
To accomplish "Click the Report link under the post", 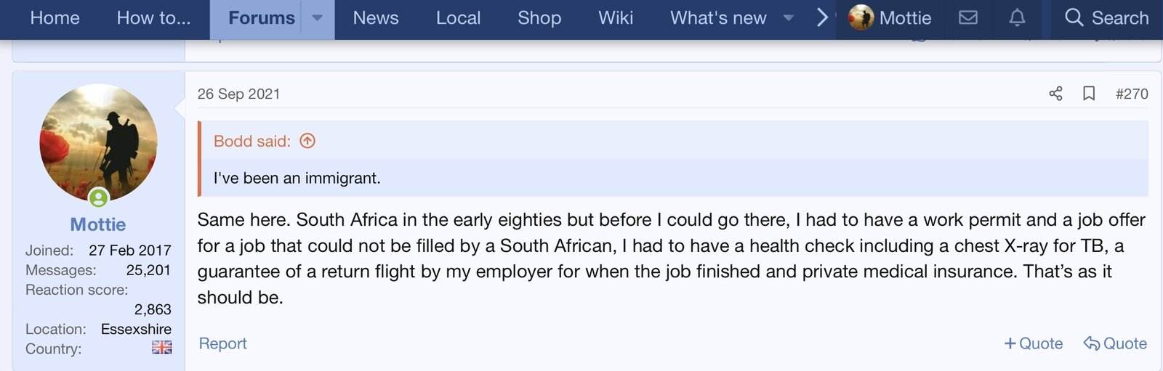I will click(223, 343).
